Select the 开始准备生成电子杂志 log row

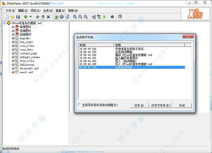[x=132, y=49]
